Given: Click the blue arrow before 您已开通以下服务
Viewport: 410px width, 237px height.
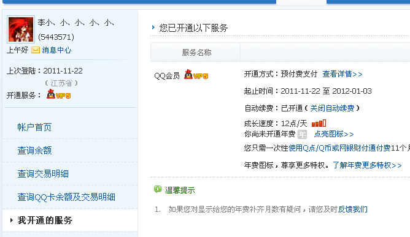Looking at the screenshot, I should coord(153,27).
